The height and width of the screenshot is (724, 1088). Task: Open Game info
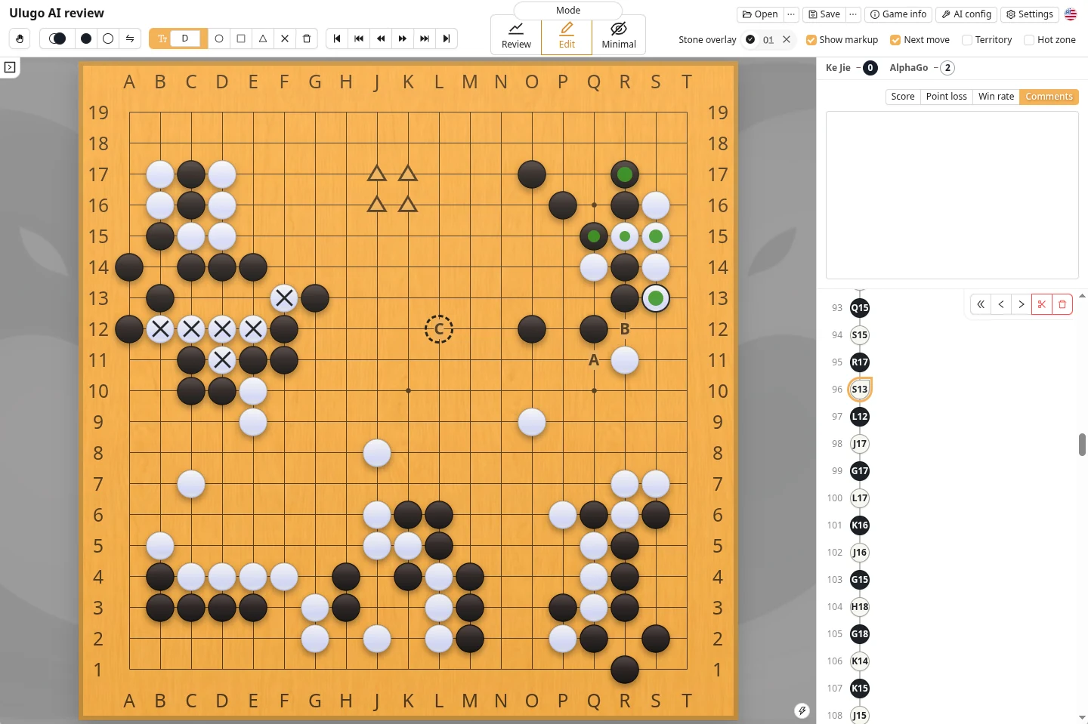898,14
